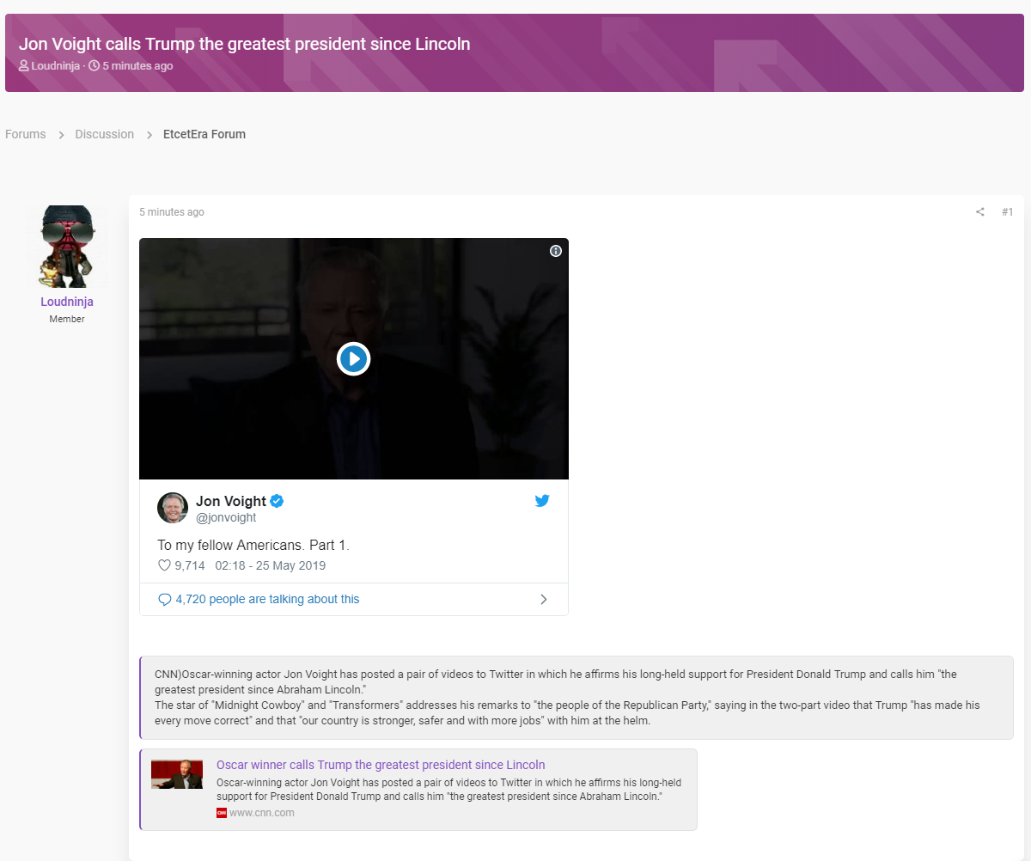Click the speech bubble conversation icon
Screen dimensions: 1031x861
tap(165, 600)
